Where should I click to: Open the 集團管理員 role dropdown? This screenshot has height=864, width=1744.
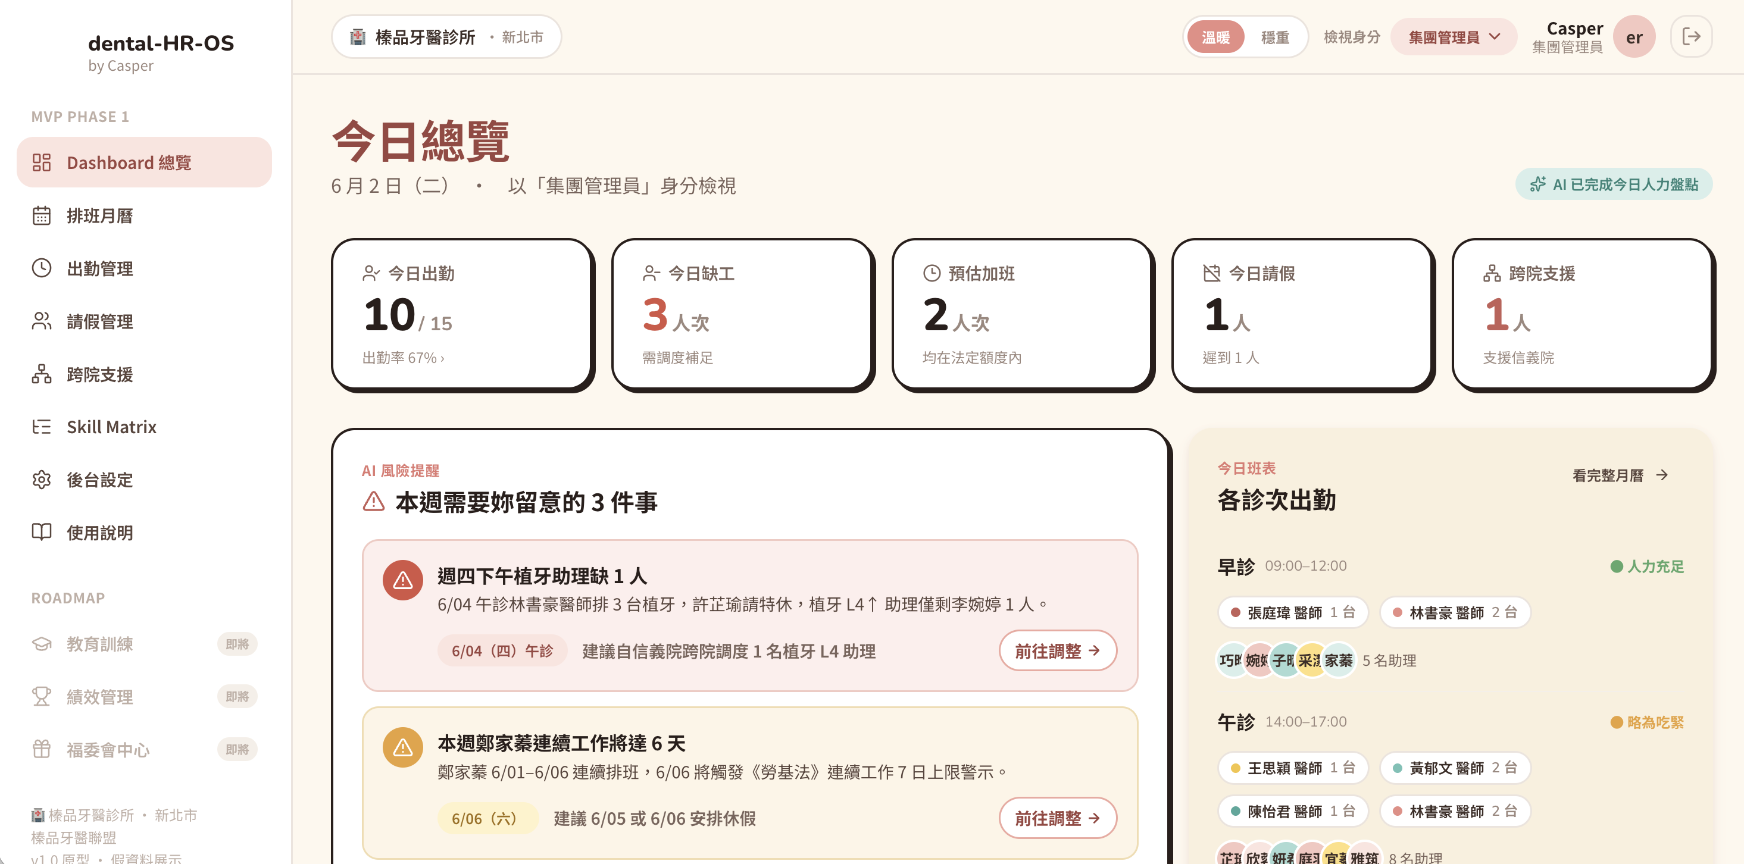click(1453, 37)
